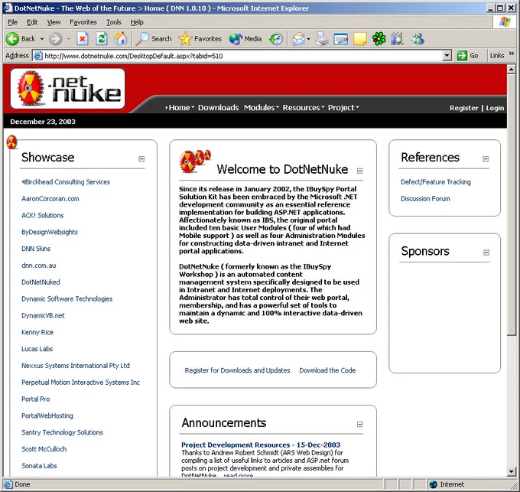
Task: Click in the address URL field
Action: coord(242,56)
